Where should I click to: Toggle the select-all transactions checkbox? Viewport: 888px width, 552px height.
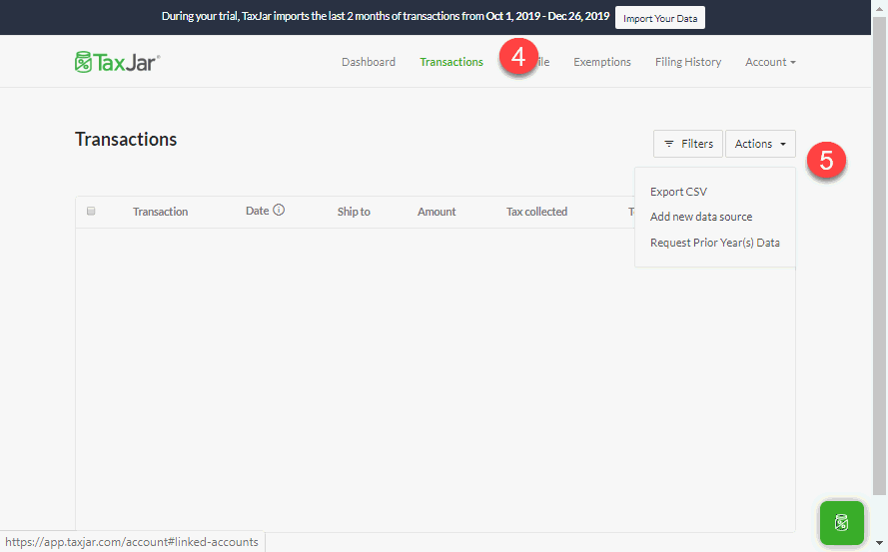pyautogui.click(x=91, y=212)
